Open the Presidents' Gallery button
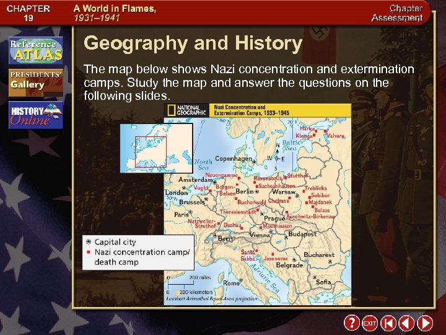 [x=36, y=83]
